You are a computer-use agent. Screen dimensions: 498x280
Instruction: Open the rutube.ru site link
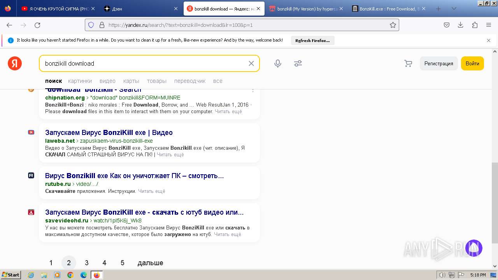[58, 184]
